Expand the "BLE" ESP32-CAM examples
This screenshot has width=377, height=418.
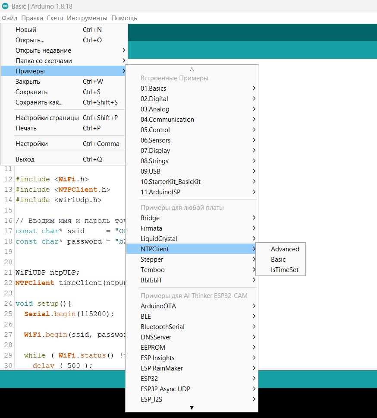145,316
